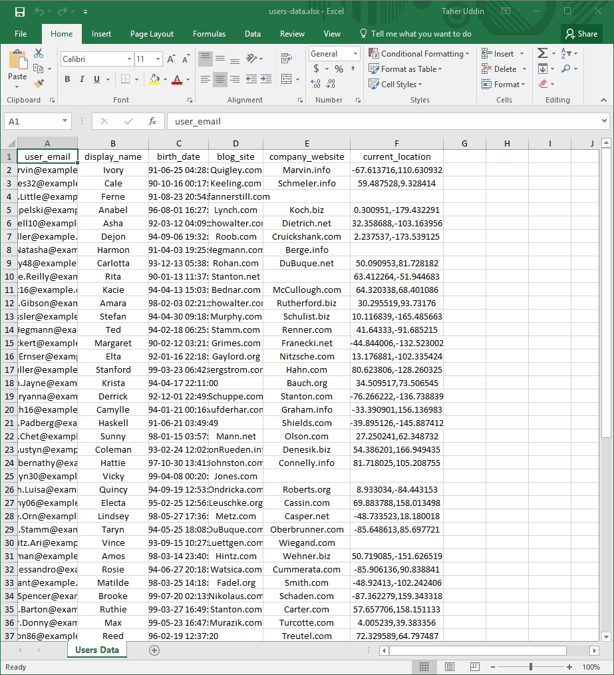Toggle Top Align for cells
Viewport: 614px width, 675px height.
coord(206,59)
